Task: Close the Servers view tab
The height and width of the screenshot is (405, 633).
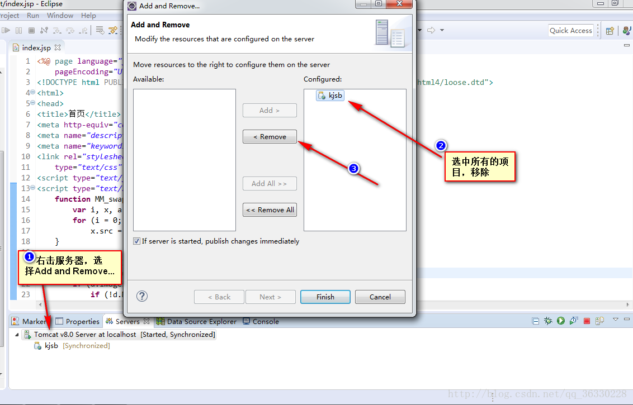Action: pyautogui.click(x=147, y=321)
